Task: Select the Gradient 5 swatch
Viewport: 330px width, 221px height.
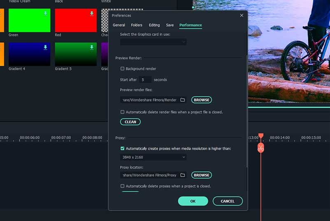Action: [x=76, y=54]
